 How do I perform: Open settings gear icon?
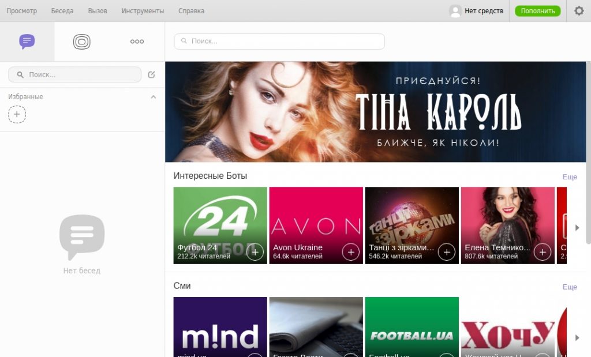pyautogui.click(x=579, y=10)
